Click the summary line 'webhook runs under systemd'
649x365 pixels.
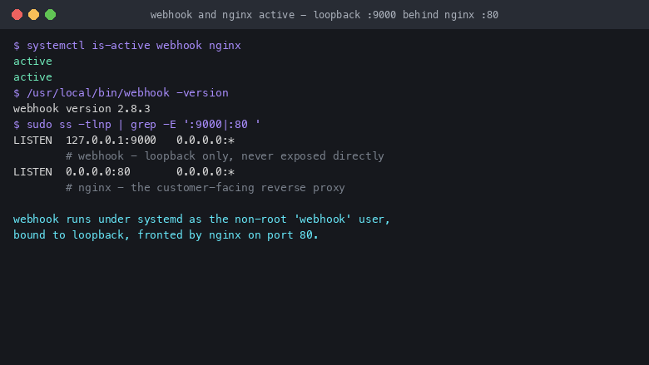click(x=201, y=219)
